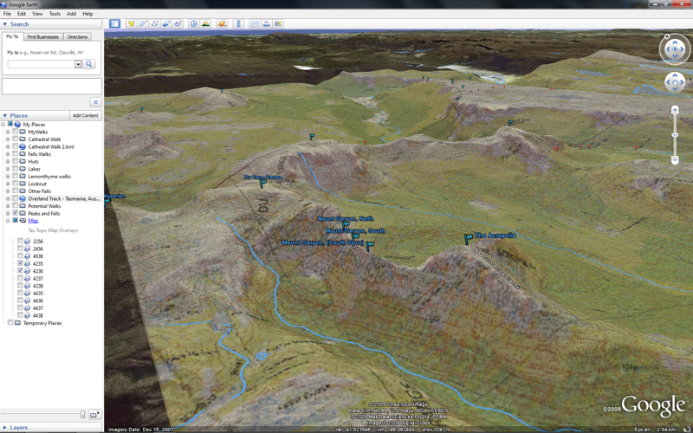Check the 4237 map overlay checkbox
Screen dimensions: 693x433
(20, 278)
